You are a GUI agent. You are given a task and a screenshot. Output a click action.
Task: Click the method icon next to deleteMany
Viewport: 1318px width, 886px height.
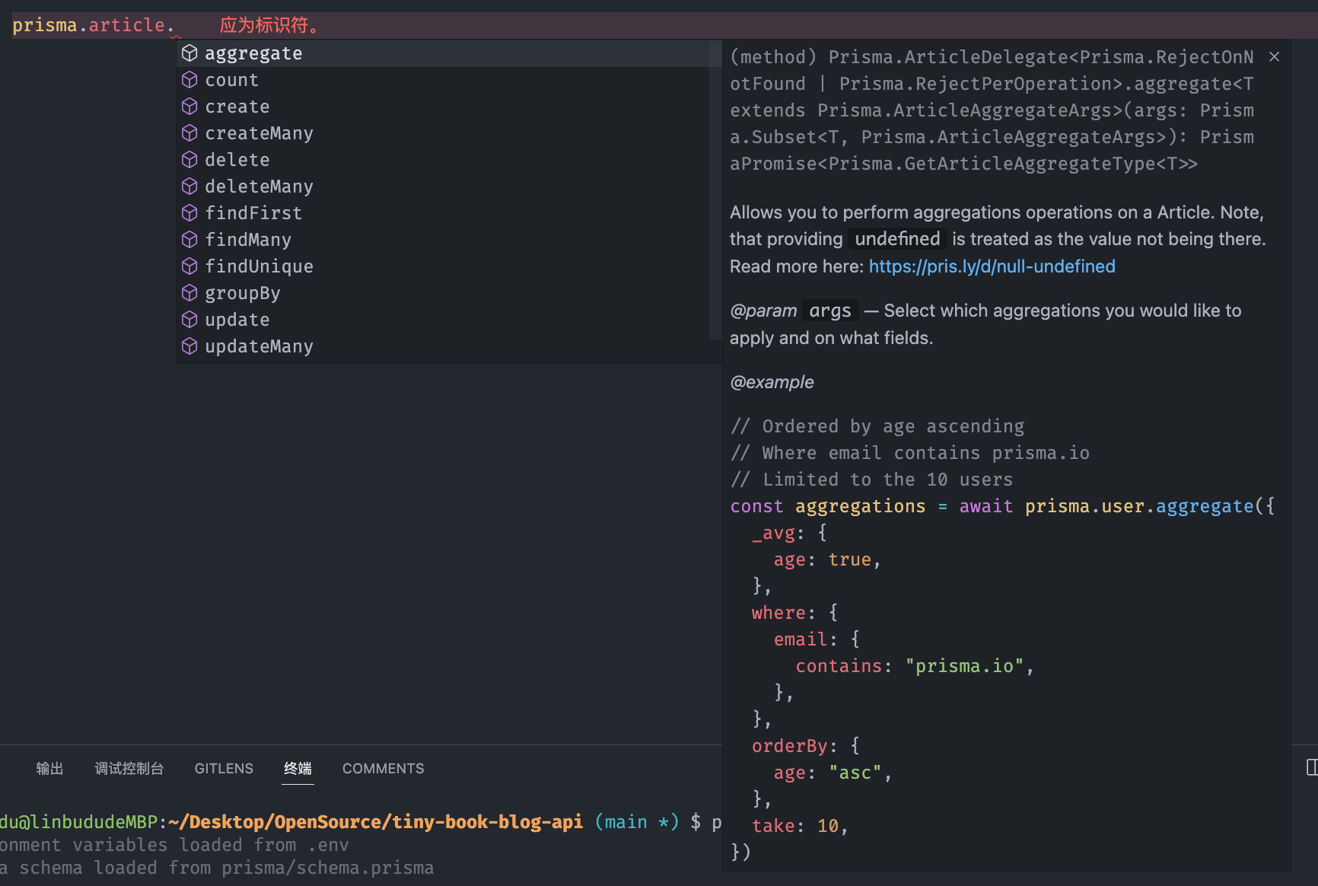point(189,186)
